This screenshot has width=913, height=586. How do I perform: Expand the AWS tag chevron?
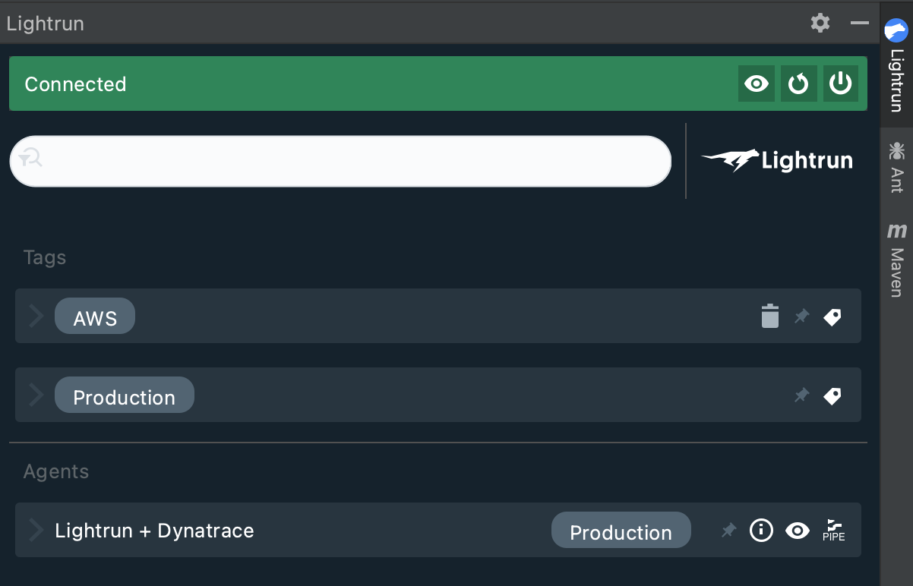pos(36,316)
